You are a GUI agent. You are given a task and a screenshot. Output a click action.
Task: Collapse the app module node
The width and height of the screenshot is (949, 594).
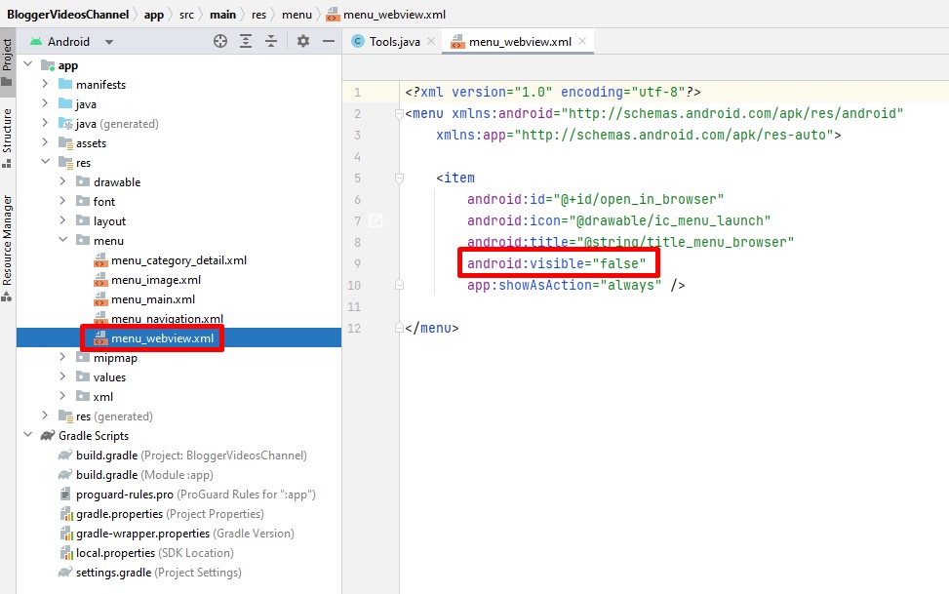(28, 63)
